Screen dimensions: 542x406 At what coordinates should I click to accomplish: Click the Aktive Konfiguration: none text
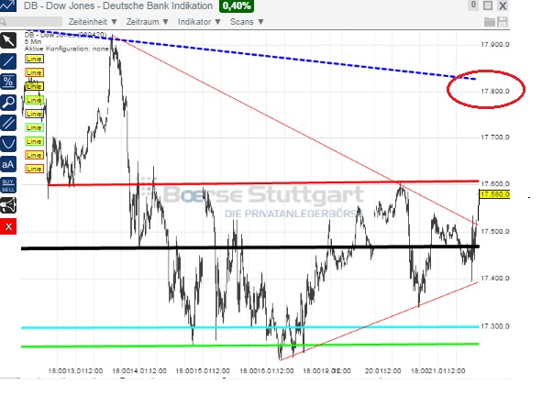67,49
